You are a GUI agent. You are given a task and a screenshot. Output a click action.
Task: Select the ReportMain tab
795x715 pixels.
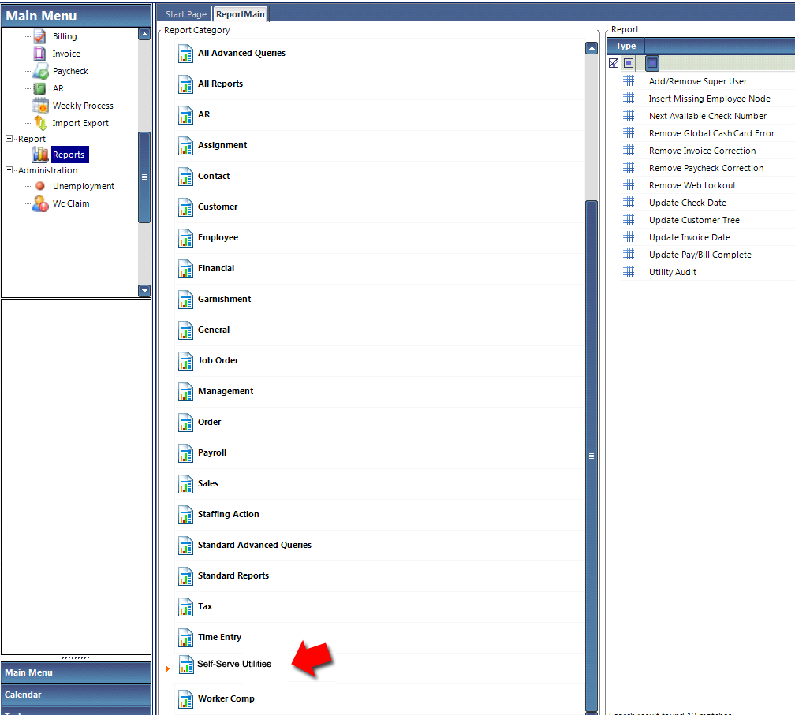[241, 14]
